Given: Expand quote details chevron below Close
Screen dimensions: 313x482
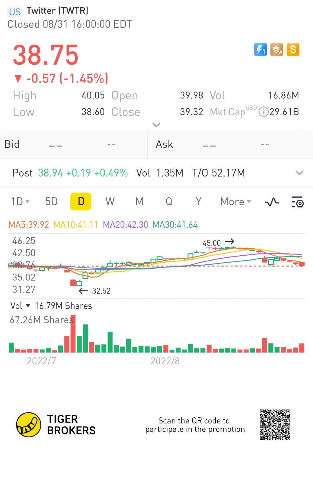Looking at the screenshot, I should point(156,125).
